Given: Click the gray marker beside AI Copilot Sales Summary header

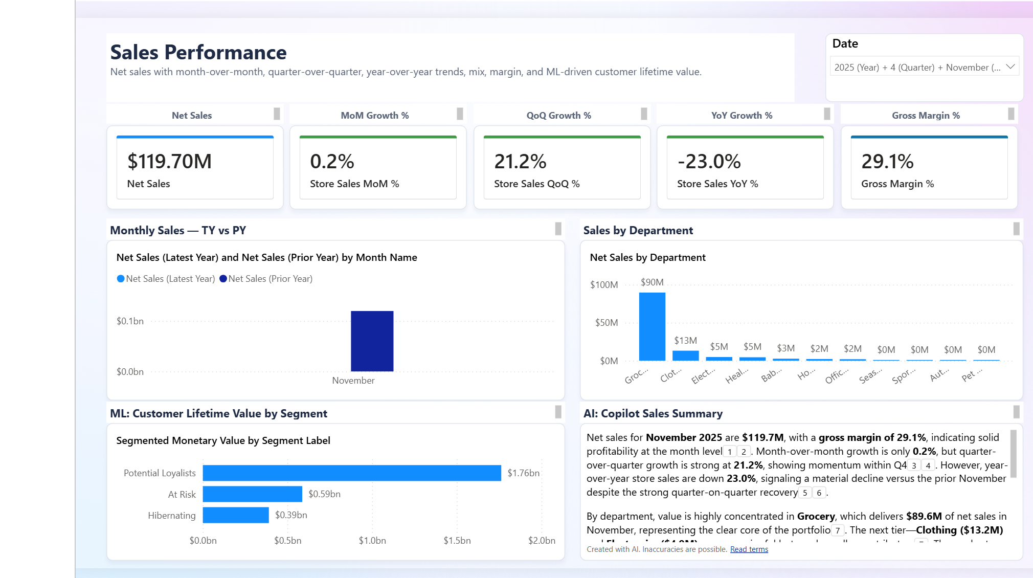Looking at the screenshot, I should click(x=1016, y=412).
